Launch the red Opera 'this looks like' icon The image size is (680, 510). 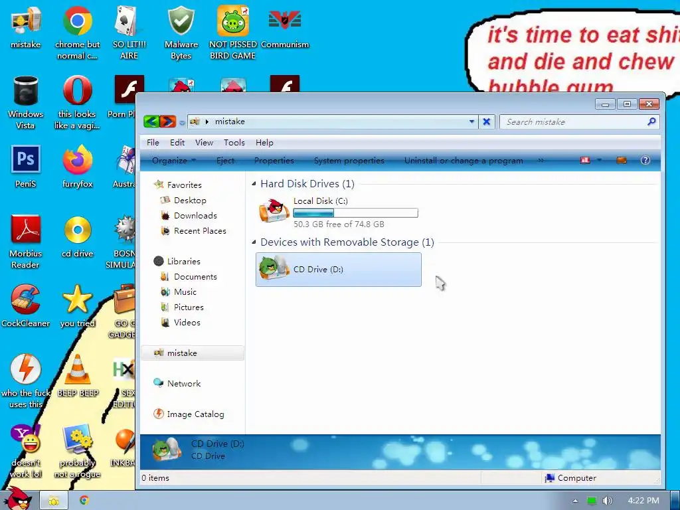pos(77,102)
